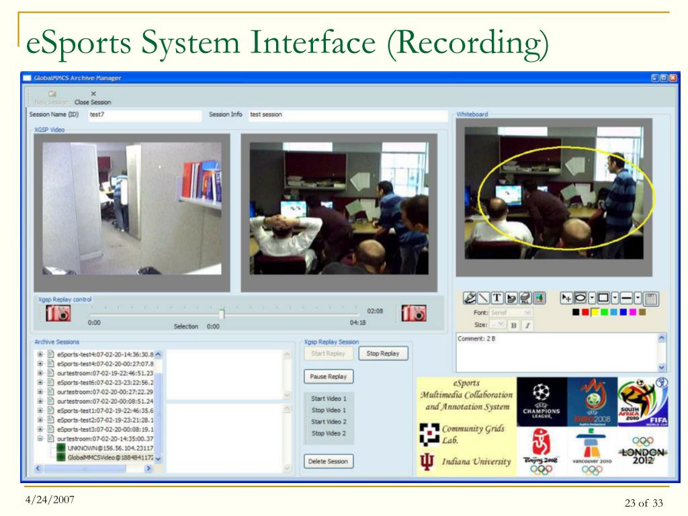Expand the eSports-test4:07-02-20-14:36:30 session node
This screenshot has width=688, height=516.
tap(40, 354)
